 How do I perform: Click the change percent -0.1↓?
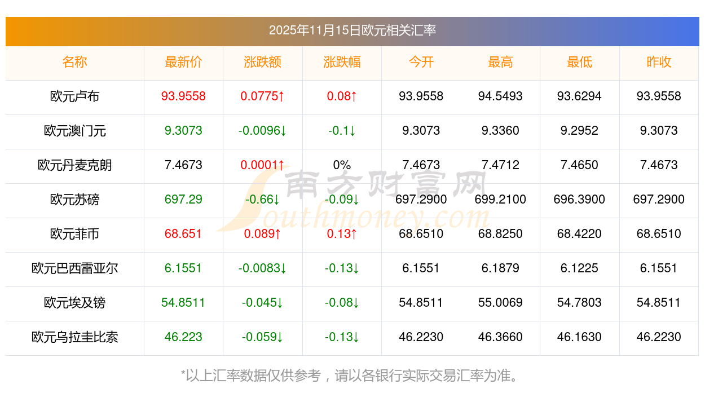342,131
